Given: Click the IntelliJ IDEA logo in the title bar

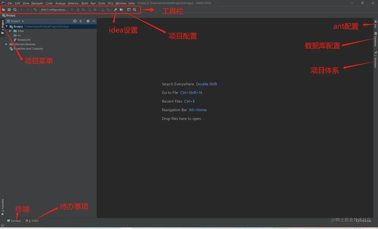Looking at the screenshot, I should point(3,3).
